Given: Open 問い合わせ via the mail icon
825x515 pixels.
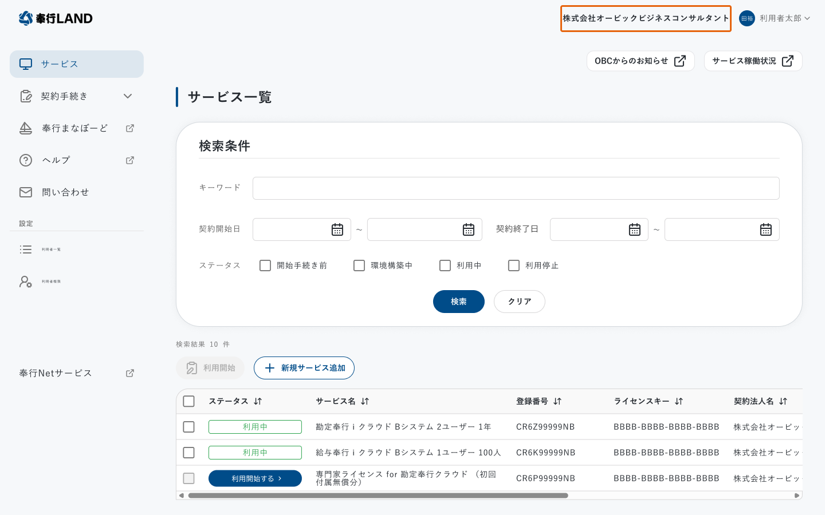Looking at the screenshot, I should click(25, 192).
